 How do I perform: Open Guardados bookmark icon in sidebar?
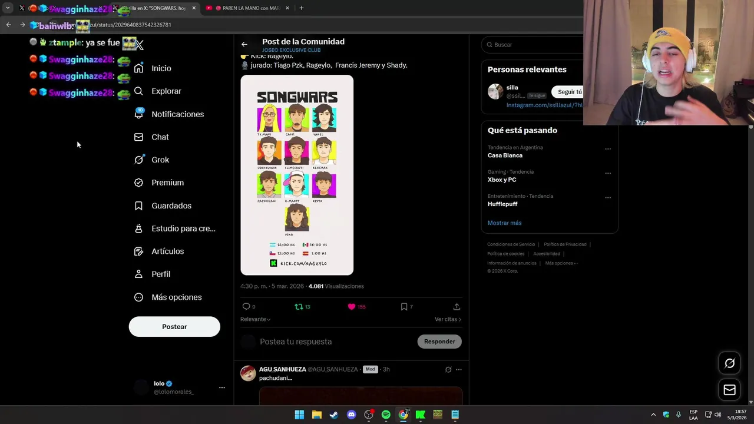[x=138, y=206]
